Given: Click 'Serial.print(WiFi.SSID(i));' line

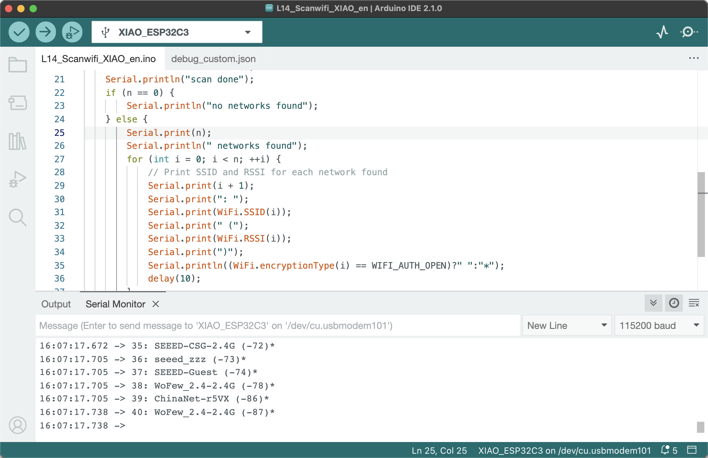Looking at the screenshot, I should pos(219,212).
